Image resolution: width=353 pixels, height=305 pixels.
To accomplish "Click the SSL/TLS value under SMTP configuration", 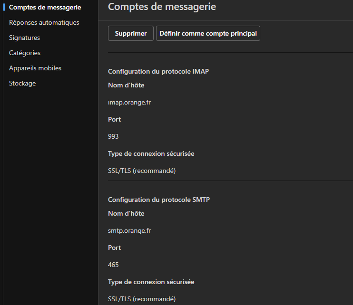I will 142,299.
